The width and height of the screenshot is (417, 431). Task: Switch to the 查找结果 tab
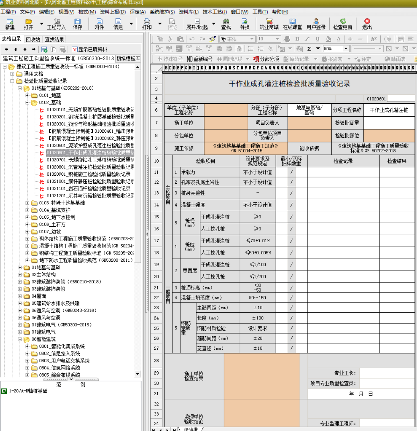[54, 39]
